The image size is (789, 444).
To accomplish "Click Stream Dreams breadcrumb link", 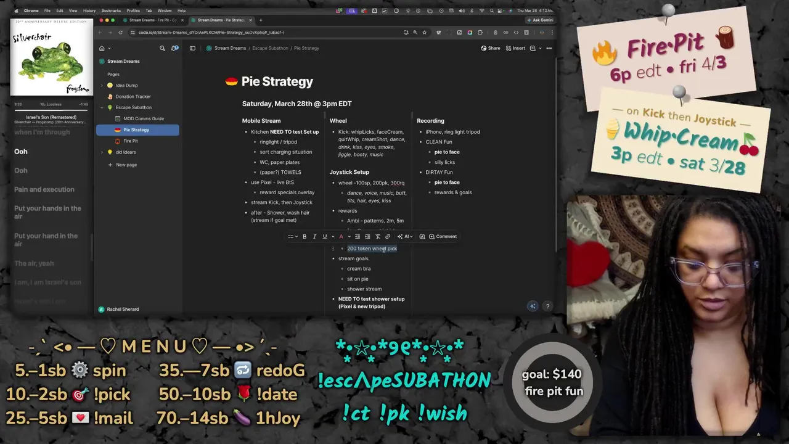I will (x=230, y=48).
